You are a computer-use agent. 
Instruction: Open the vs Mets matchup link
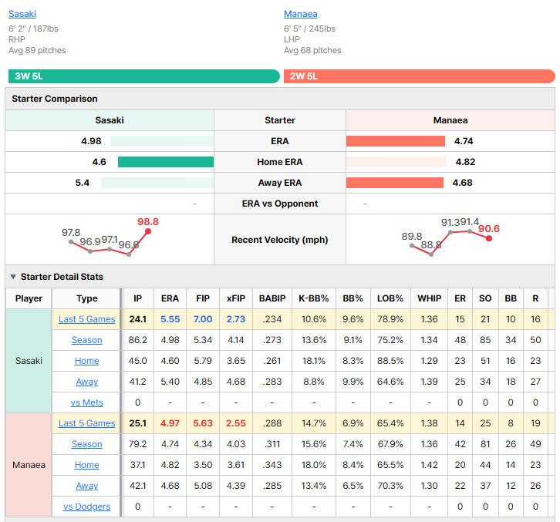[x=87, y=402]
